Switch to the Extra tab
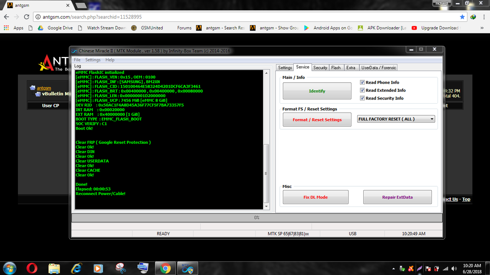 [x=351, y=68]
